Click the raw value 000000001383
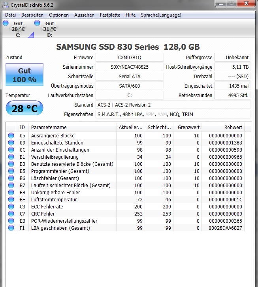Screen dimensions: 258x287 pos(226,143)
